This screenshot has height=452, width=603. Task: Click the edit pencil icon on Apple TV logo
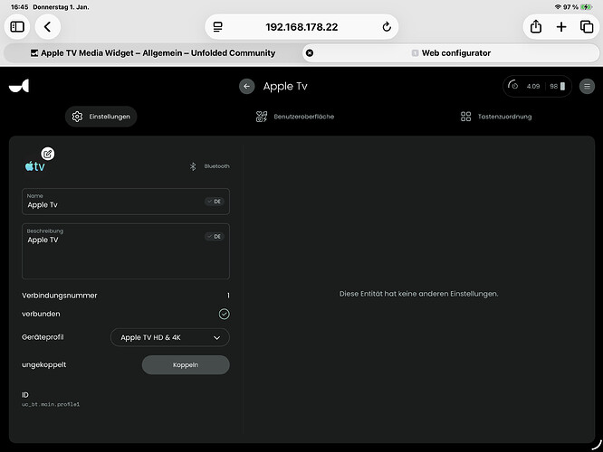pyautogui.click(x=47, y=154)
